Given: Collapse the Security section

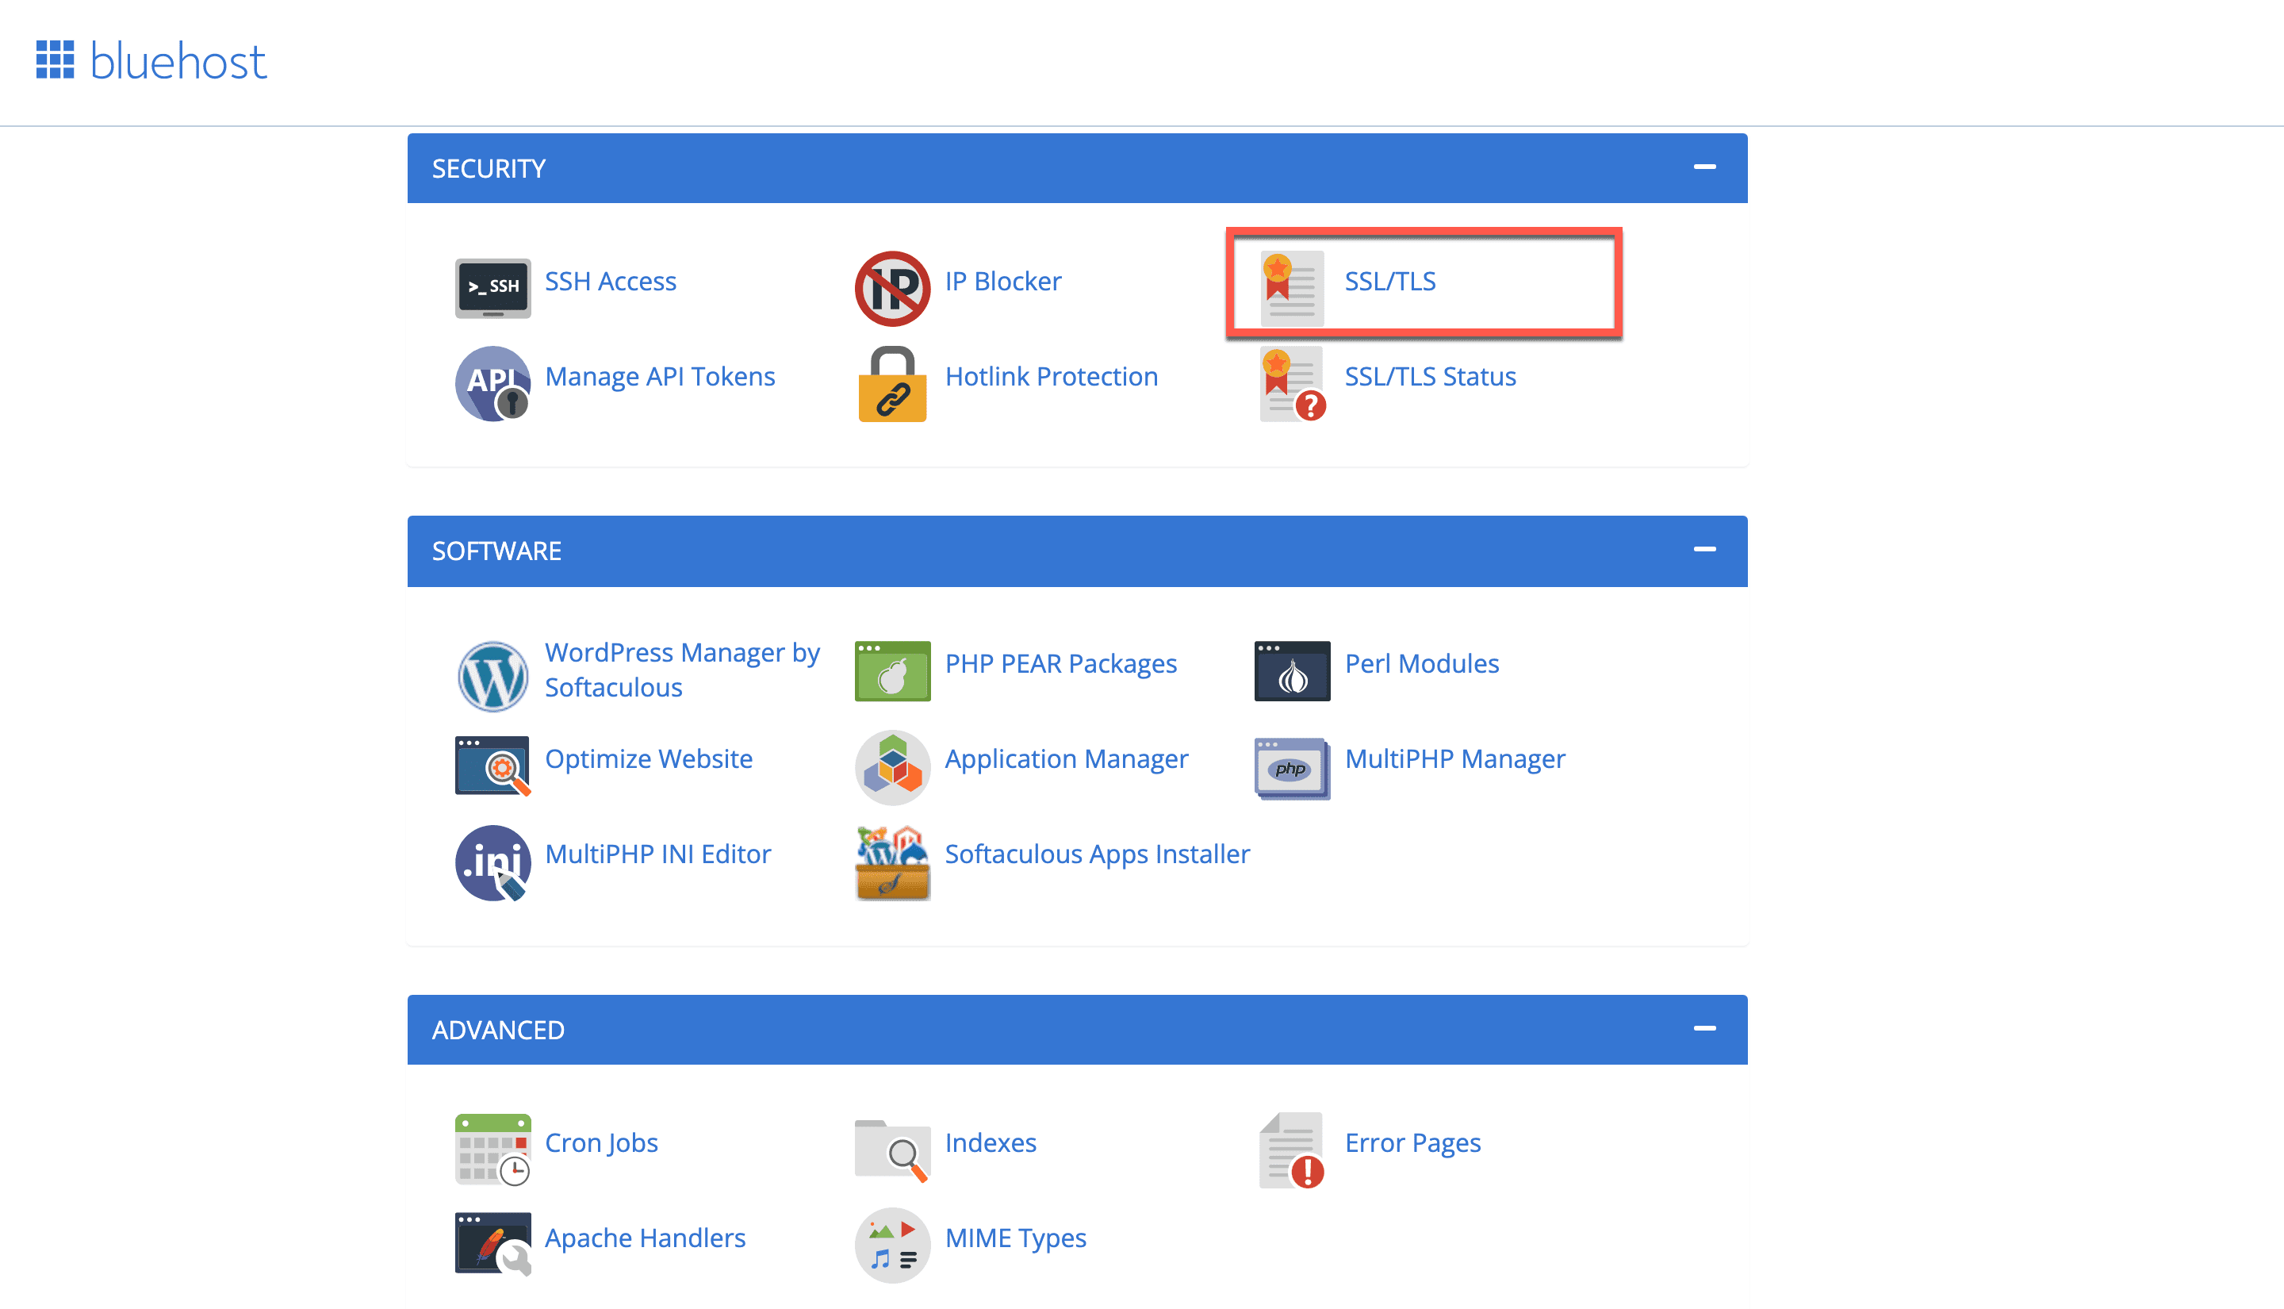Looking at the screenshot, I should click(x=1703, y=167).
